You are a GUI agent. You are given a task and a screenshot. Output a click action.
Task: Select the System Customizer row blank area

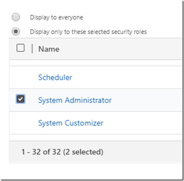pyautogui.click(x=143, y=123)
